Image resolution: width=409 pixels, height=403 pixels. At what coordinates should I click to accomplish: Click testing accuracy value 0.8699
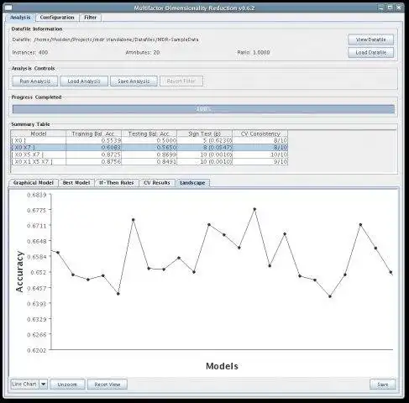pyautogui.click(x=166, y=154)
